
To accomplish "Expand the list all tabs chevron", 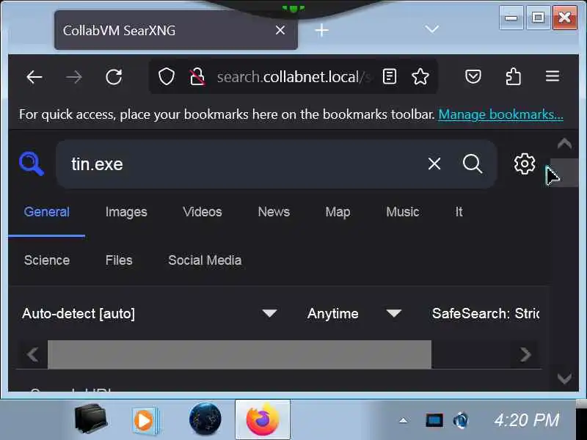I will [x=432, y=29].
